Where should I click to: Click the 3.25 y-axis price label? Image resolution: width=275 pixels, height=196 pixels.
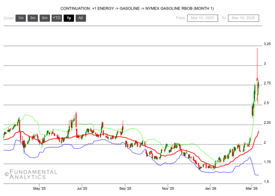coord(267,44)
